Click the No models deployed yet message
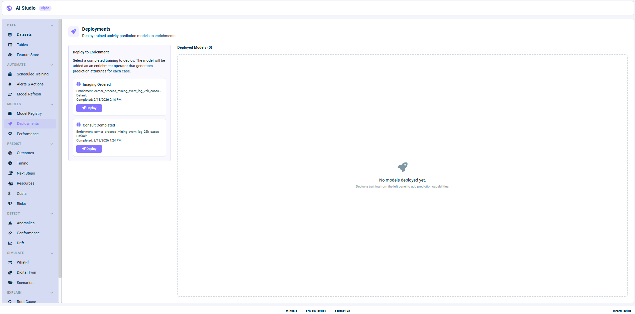The image size is (635, 314). pyautogui.click(x=403, y=180)
